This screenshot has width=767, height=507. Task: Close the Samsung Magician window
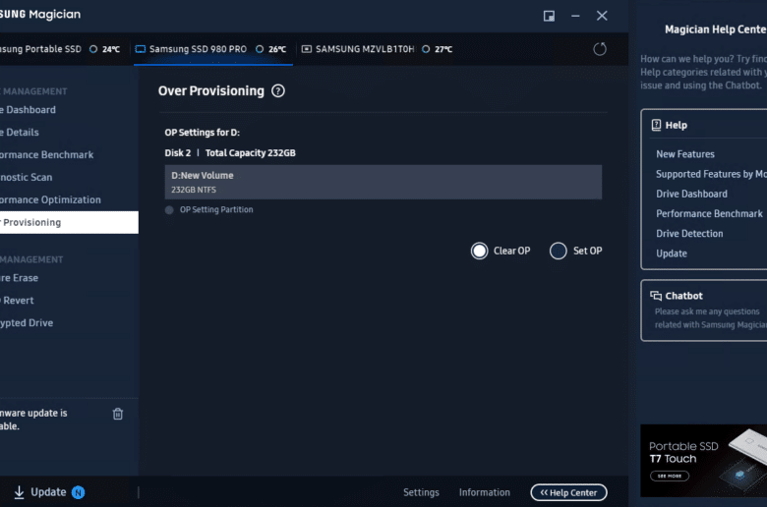click(x=602, y=16)
